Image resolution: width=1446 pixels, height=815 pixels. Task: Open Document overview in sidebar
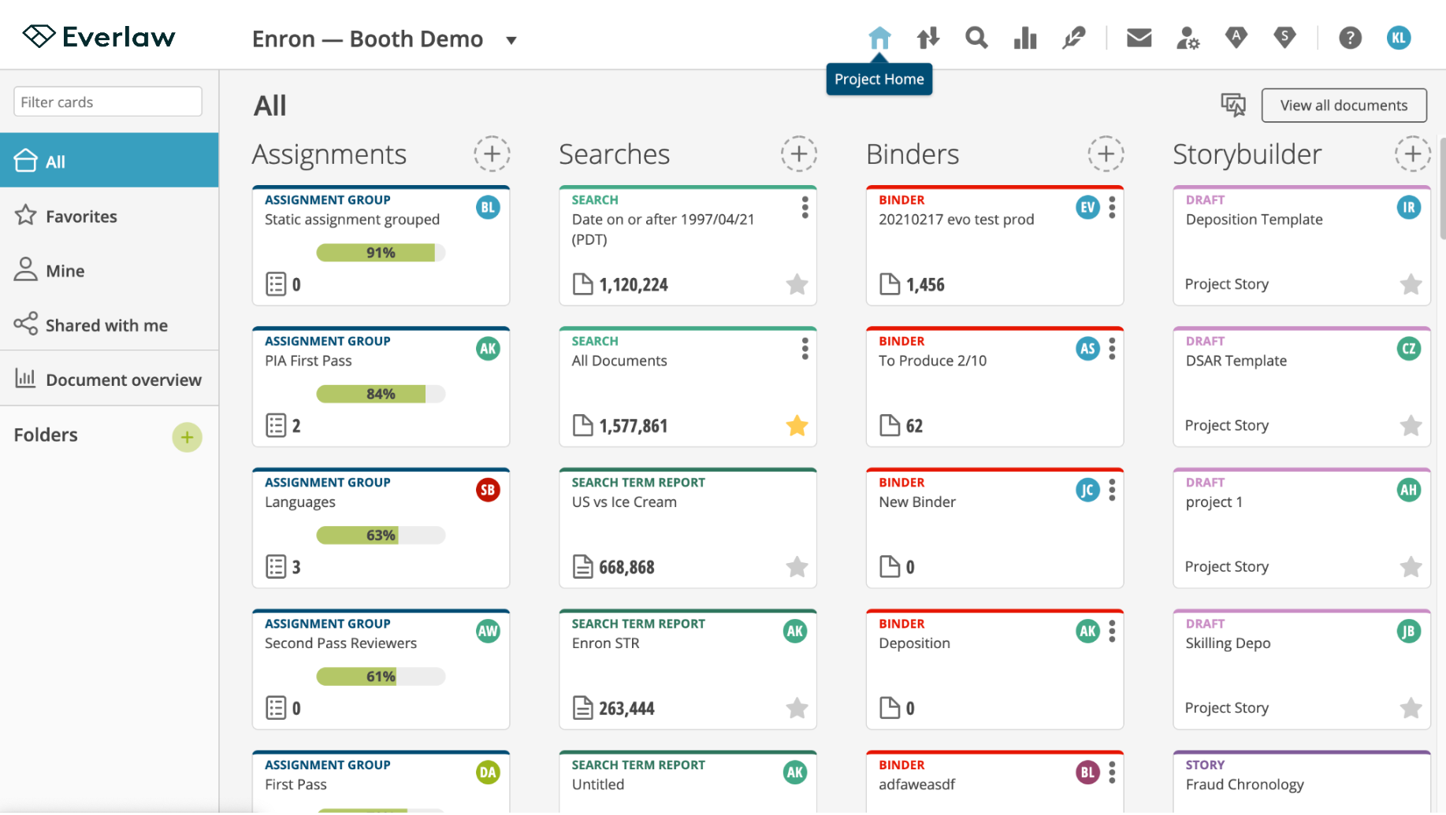point(110,379)
